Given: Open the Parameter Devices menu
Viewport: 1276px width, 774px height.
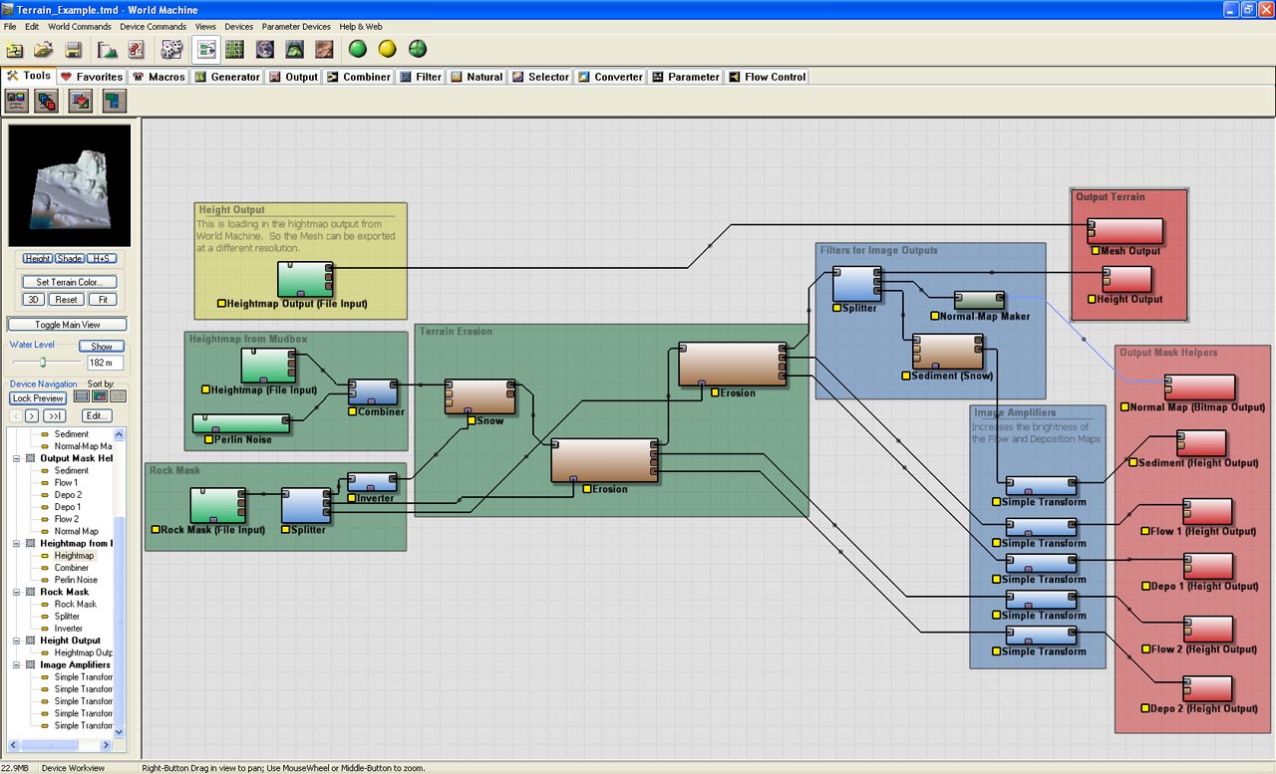Looking at the screenshot, I should (x=296, y=26).
